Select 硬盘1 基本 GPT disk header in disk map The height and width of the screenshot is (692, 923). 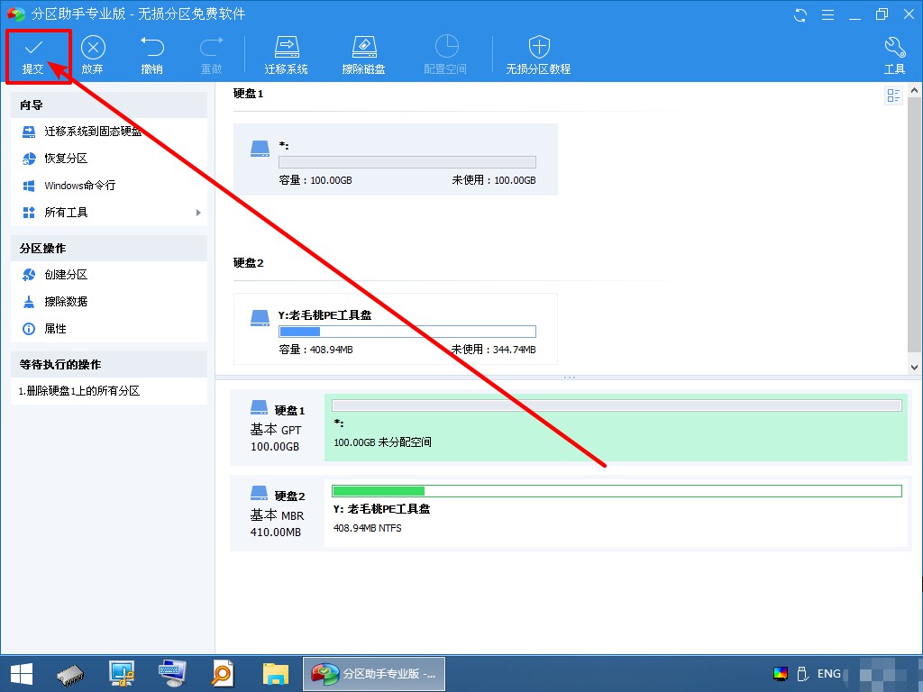pyautogui.click(x=278, y=427)
